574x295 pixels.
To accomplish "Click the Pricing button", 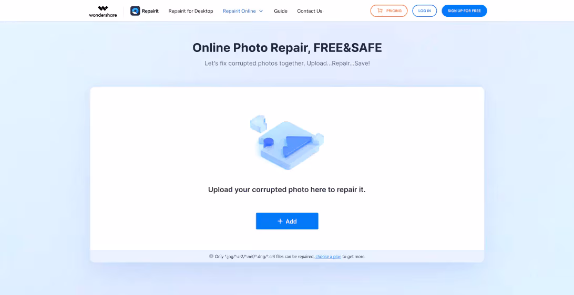I will (389, 11).
